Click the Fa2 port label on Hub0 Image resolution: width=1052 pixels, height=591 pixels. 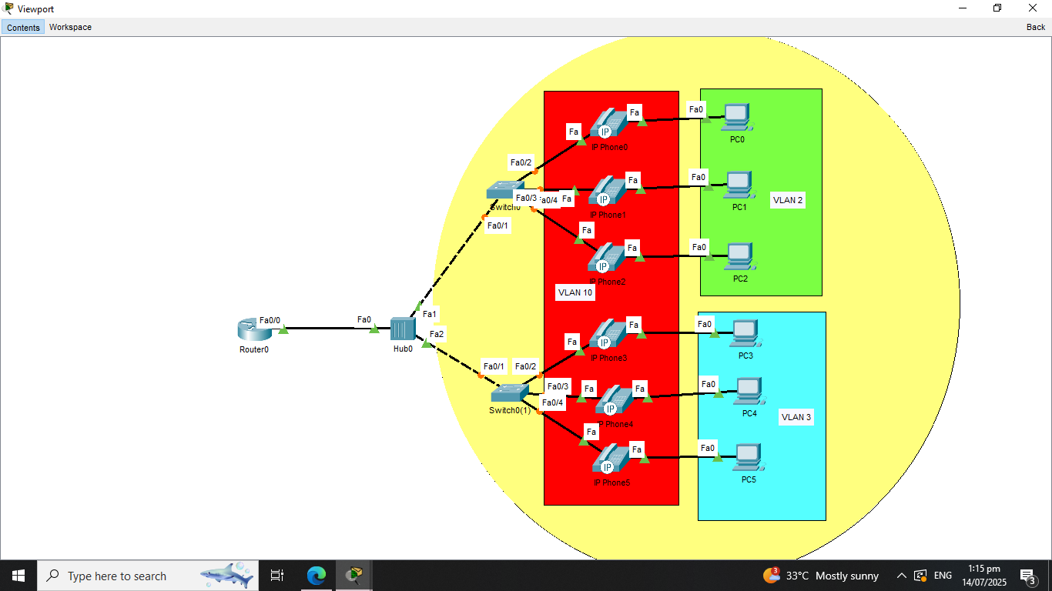(x=437, y=334)
